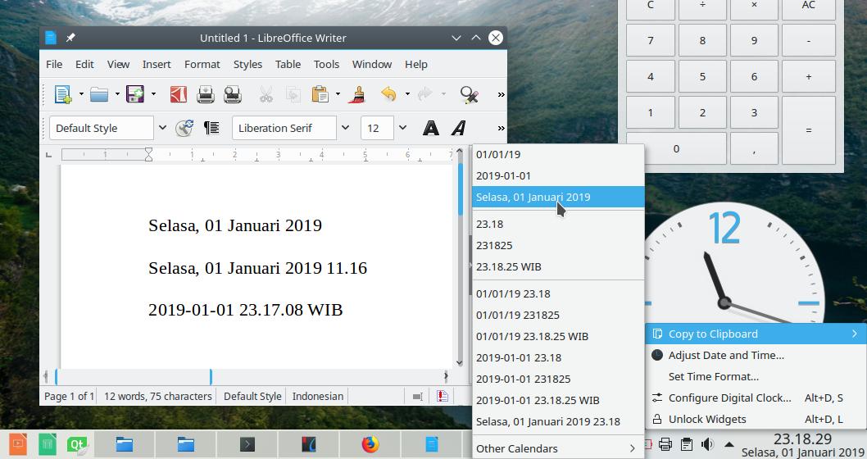Open LibreOffice Impress launcher in taskbar

(18, 444)
